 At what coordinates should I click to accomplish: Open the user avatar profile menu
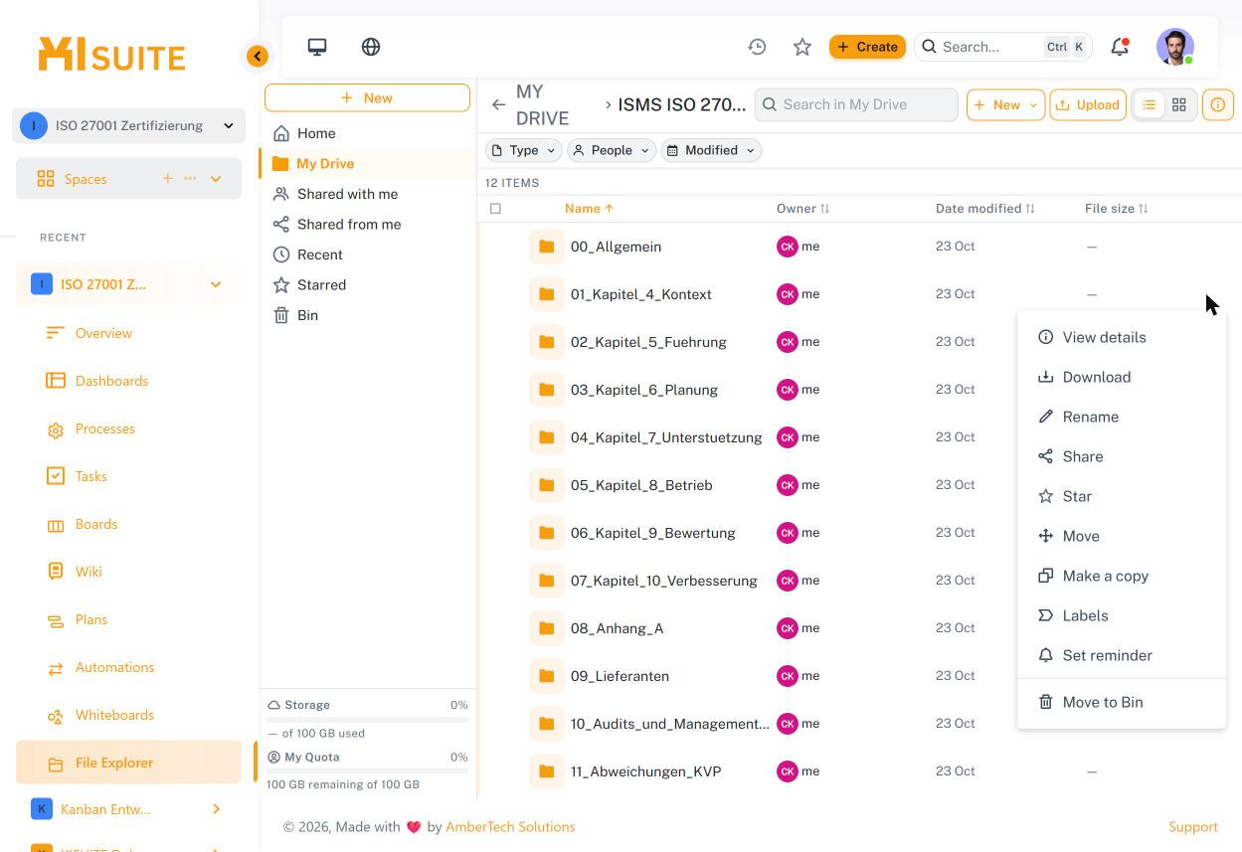coord(1175,47)
